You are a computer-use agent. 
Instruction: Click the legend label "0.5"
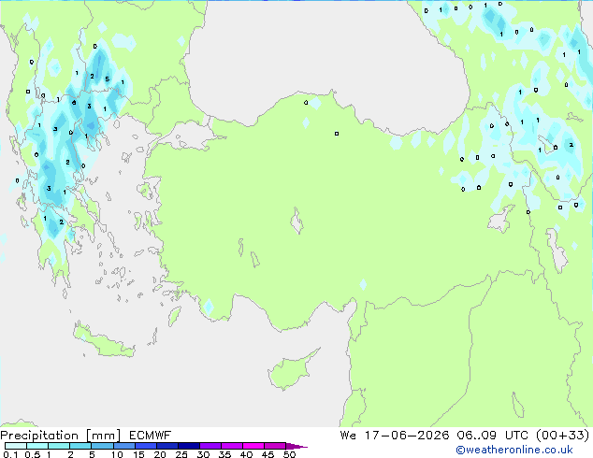[32, 454]
